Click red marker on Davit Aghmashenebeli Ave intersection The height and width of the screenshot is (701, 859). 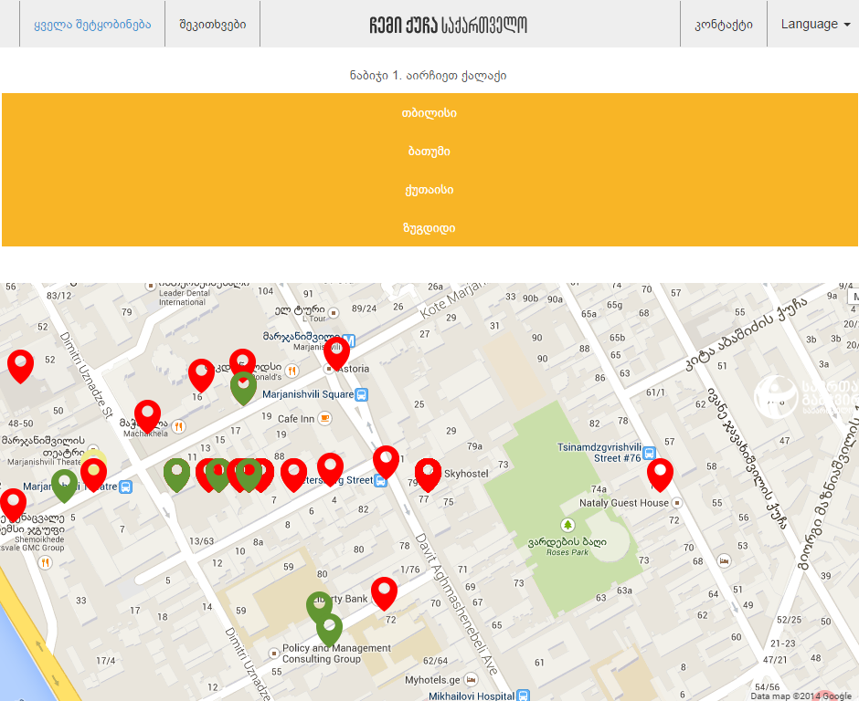(x=387, y=463)
